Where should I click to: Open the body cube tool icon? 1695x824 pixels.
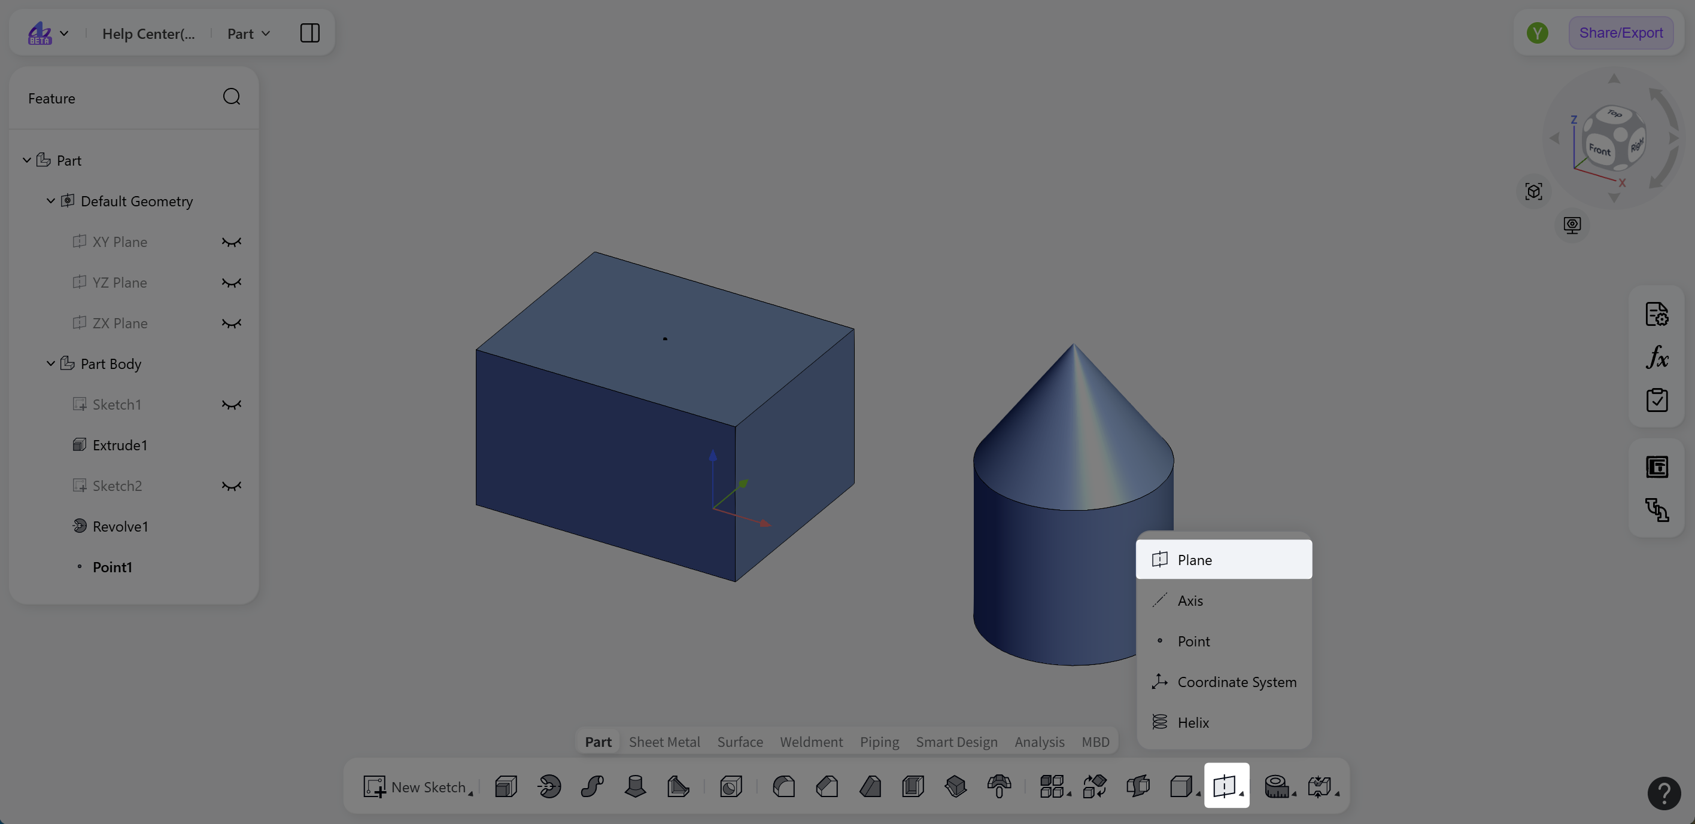pos(1183,786)
